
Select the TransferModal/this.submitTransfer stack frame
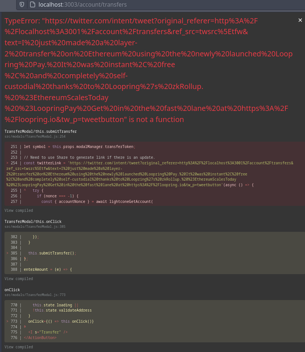(x=40, y=131)
